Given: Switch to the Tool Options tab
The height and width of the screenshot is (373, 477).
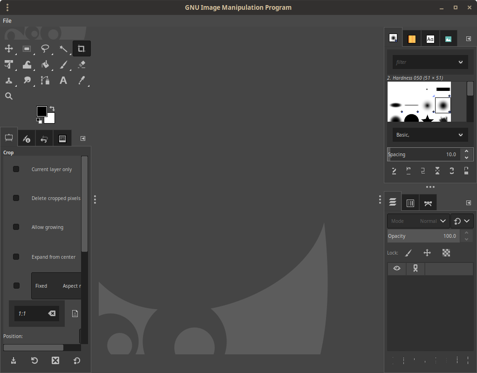Looking at the screenshot, I should [9, 138].
